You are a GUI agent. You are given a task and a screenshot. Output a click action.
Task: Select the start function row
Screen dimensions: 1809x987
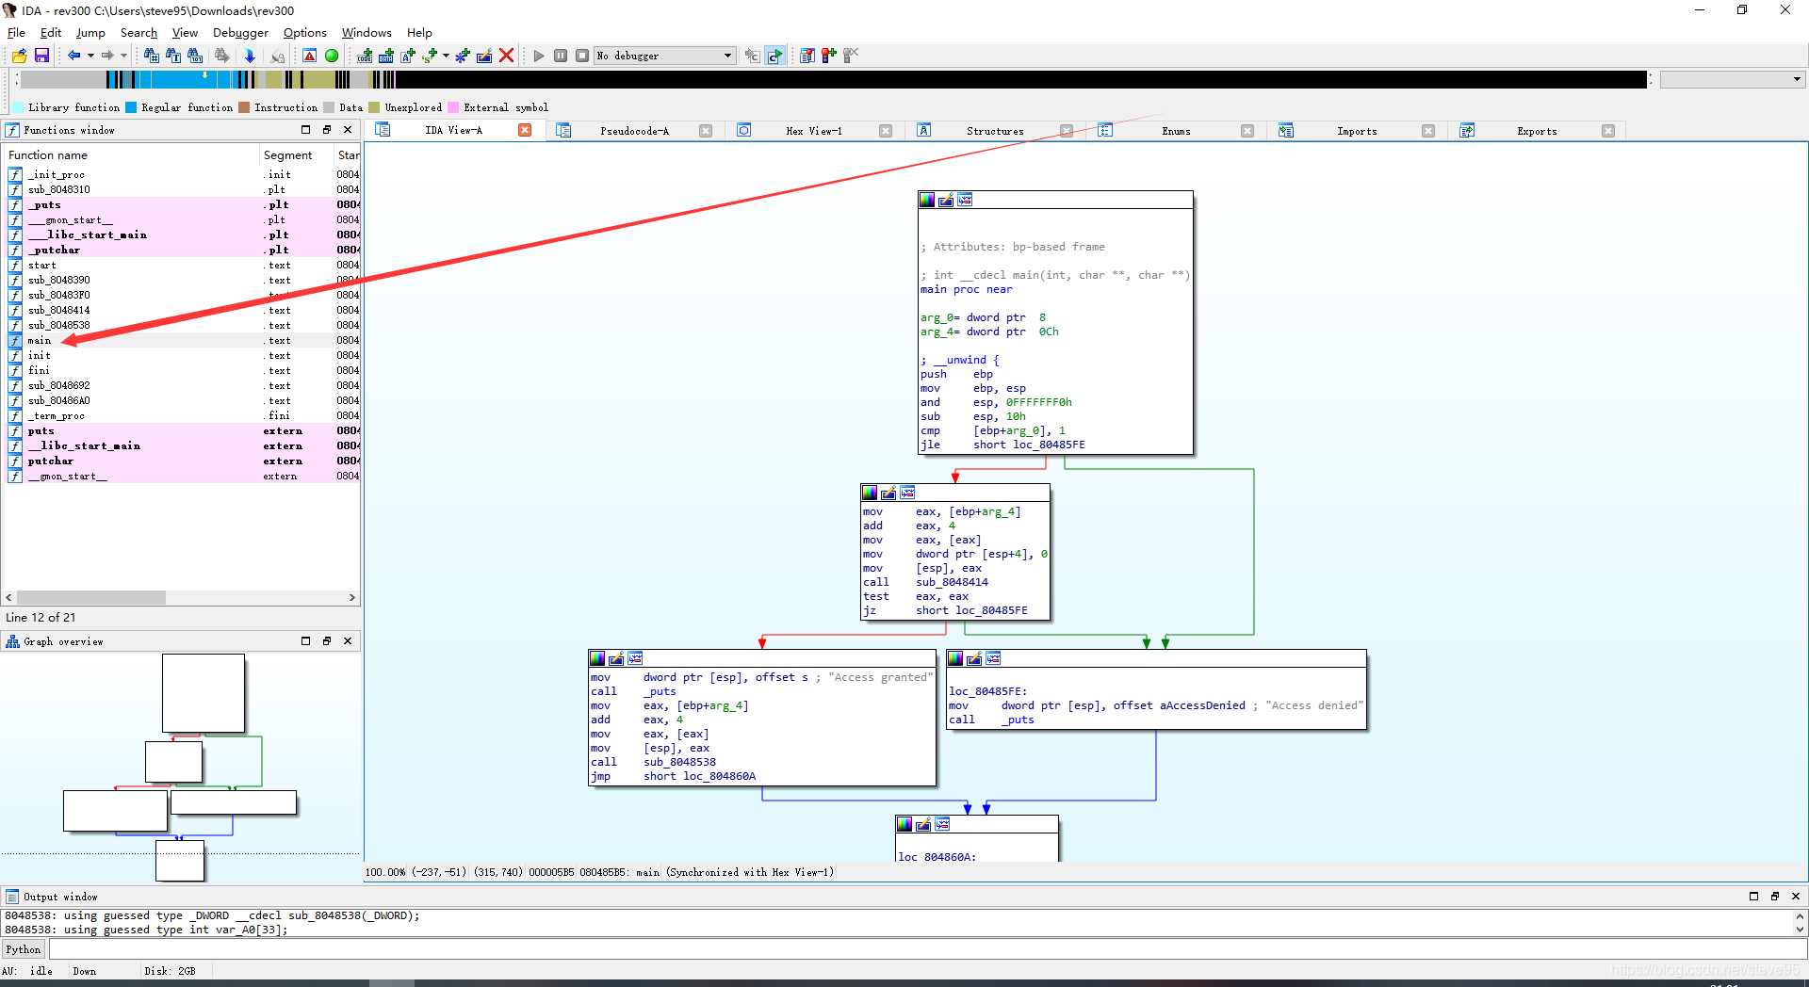182,265
